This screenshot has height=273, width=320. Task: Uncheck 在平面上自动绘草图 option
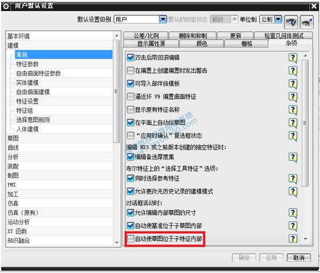coord(131,123)
